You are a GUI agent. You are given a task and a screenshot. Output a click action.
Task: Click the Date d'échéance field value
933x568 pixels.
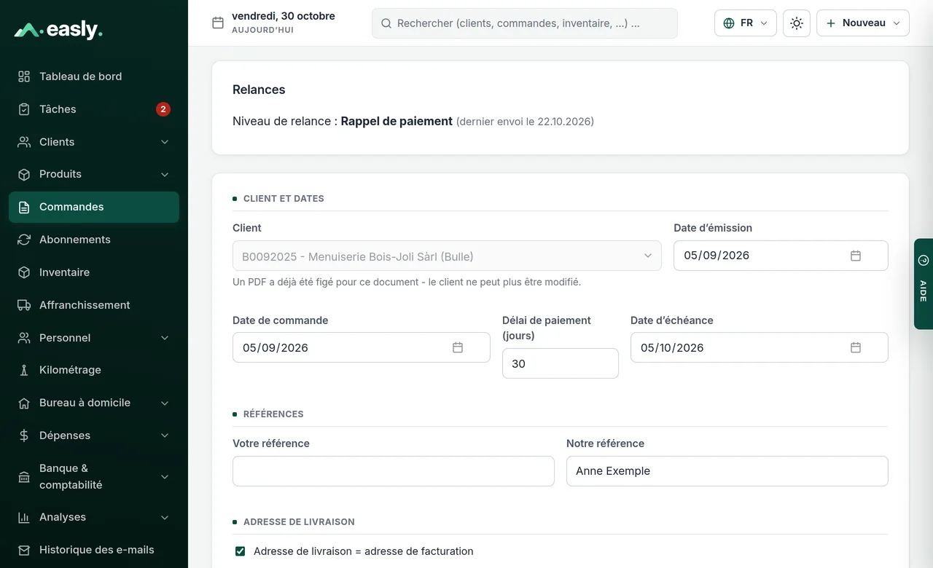pos(672,348)
